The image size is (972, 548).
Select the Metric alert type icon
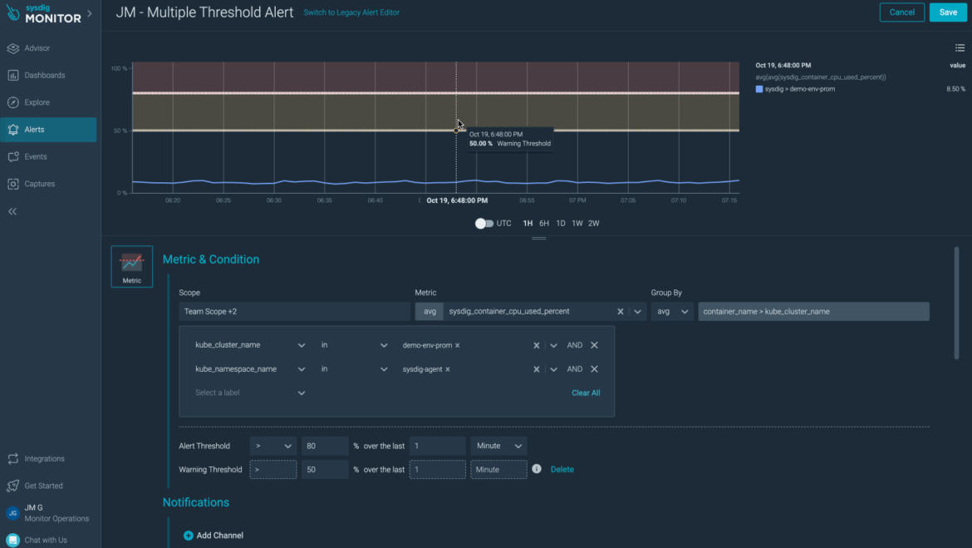pyautogui.click(x=132, y=266)
